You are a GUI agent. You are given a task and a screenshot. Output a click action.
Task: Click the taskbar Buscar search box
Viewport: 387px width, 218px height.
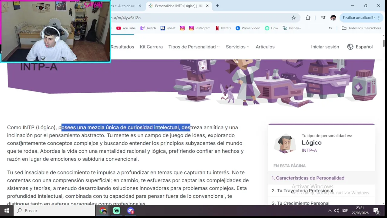coord(54,211)
